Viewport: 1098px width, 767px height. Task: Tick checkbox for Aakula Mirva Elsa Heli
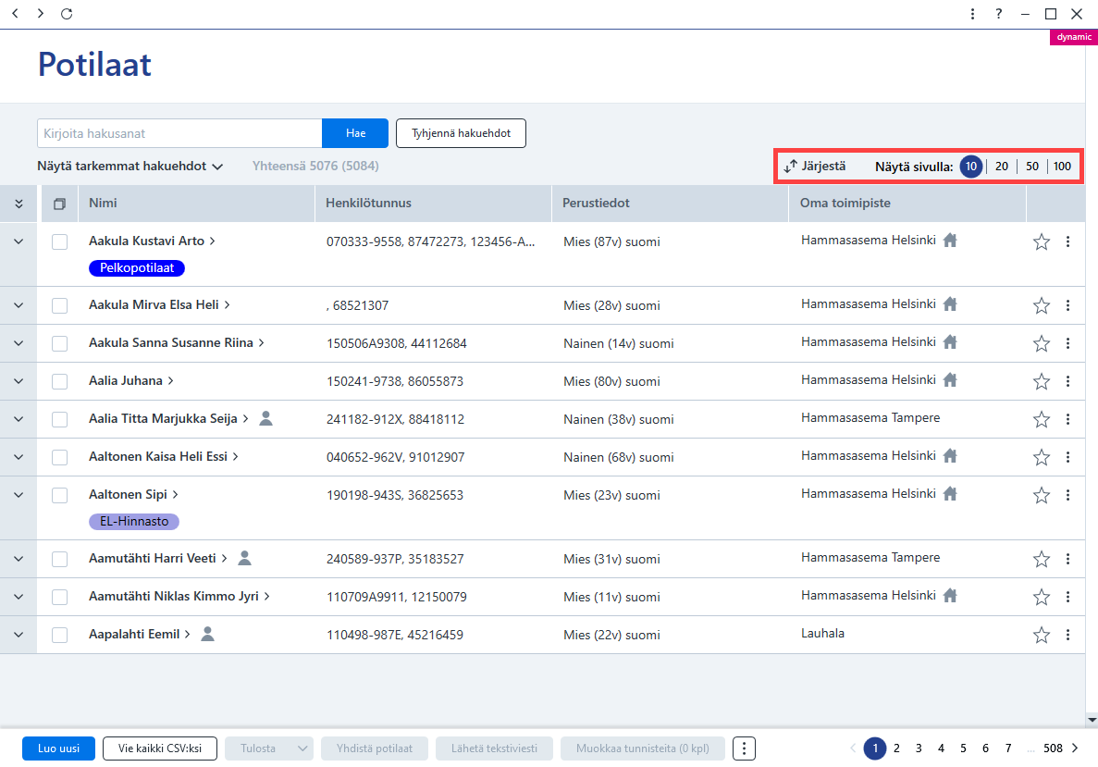coord(59,305)
